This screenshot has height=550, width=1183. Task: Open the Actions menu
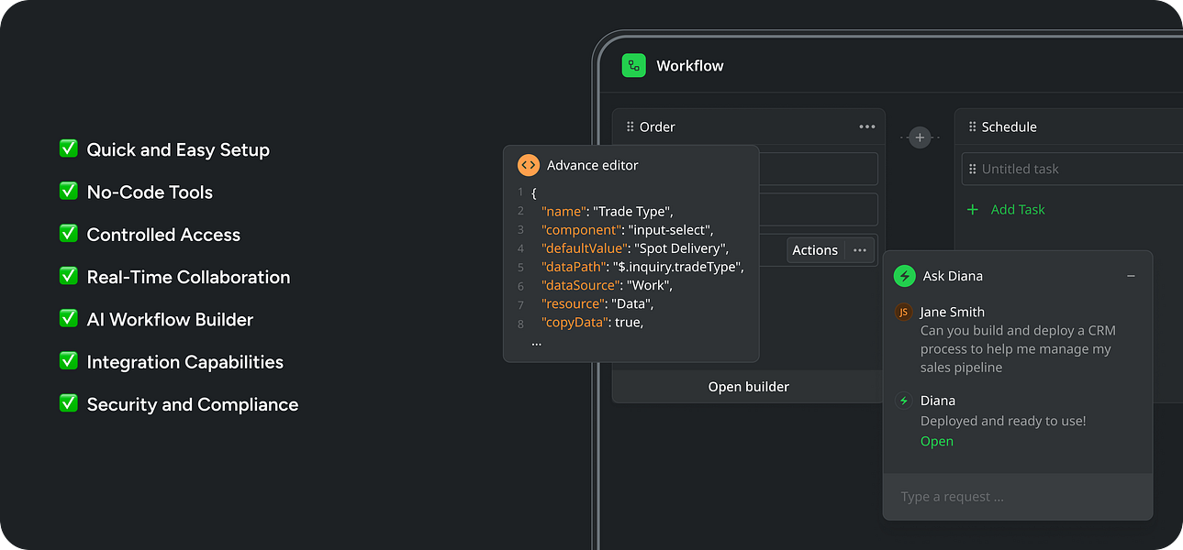(x=815, y=250)
